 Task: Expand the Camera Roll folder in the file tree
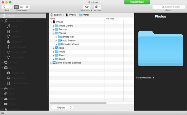point(56,37)
